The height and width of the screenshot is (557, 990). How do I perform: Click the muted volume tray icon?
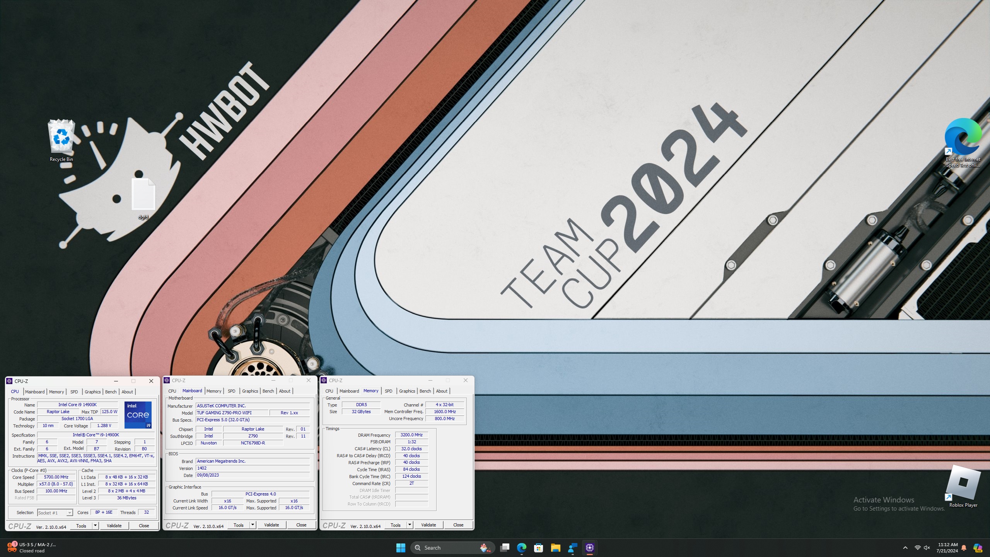point(927,548)
